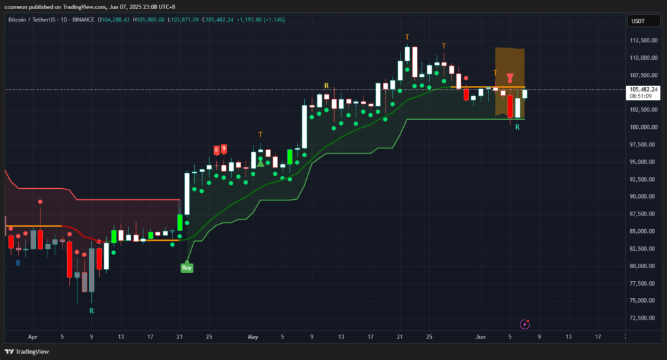Viewport: 667px width, 360px height.
Task: Click the Bitcoin / TetherUS symbol title
Action: [32, 20]
